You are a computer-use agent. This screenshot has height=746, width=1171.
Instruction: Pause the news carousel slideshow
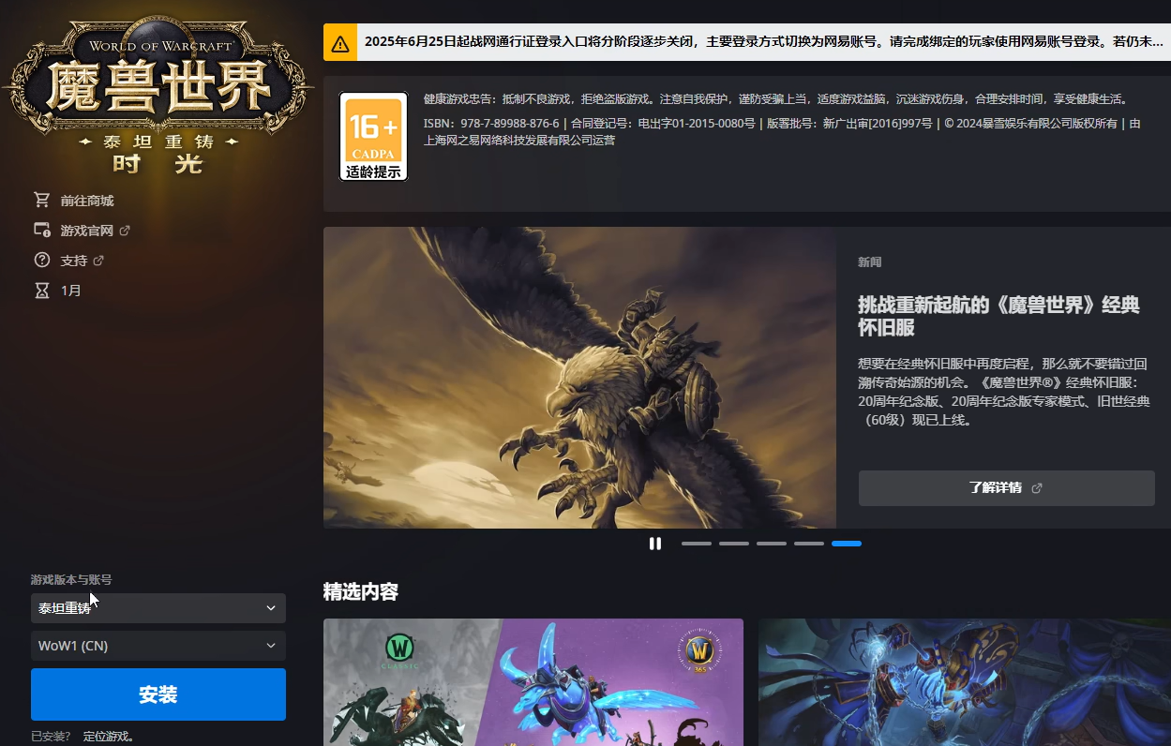654,544
